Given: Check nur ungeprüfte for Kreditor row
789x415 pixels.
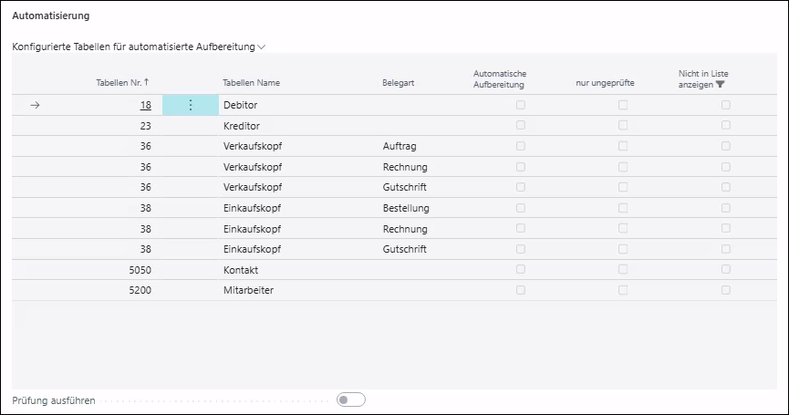Looking at the screenshot, I should 623,126.
